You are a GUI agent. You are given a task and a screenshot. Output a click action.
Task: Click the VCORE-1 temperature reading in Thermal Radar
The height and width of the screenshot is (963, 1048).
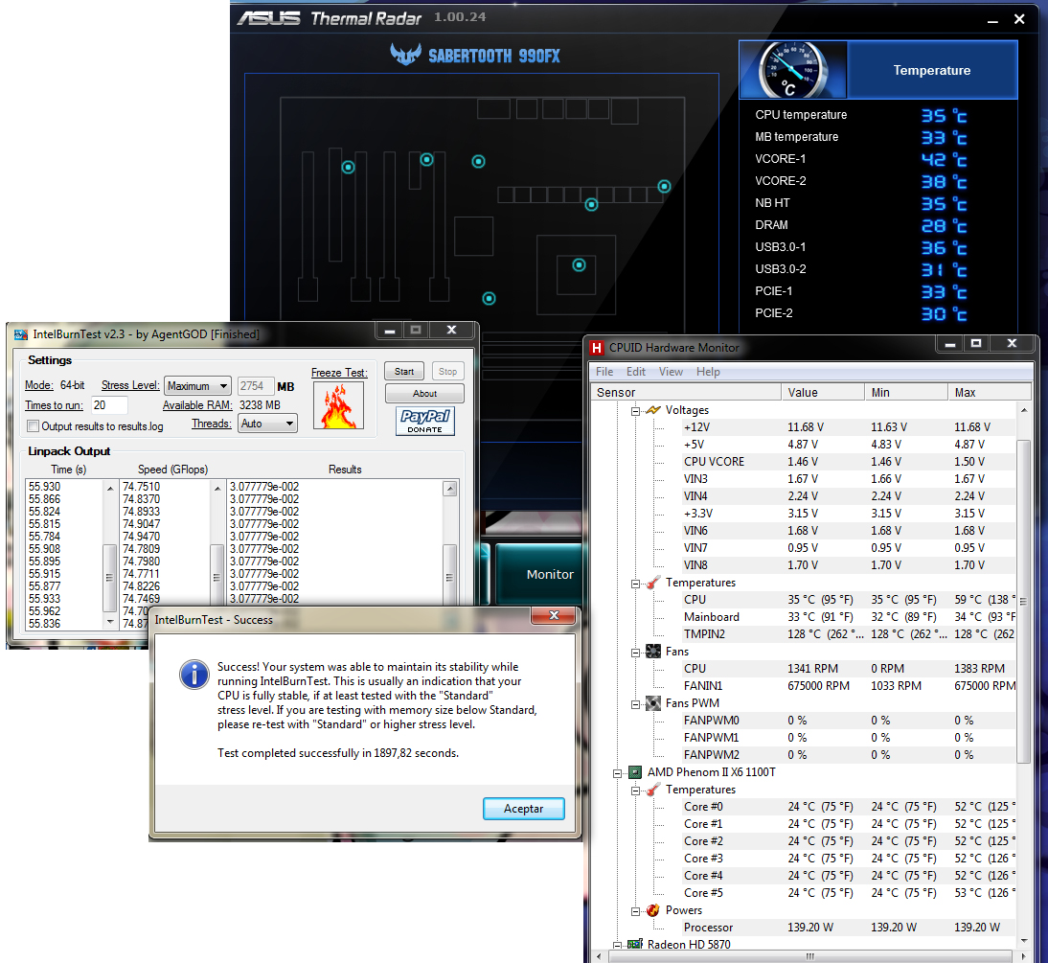[x=944, y=160]
